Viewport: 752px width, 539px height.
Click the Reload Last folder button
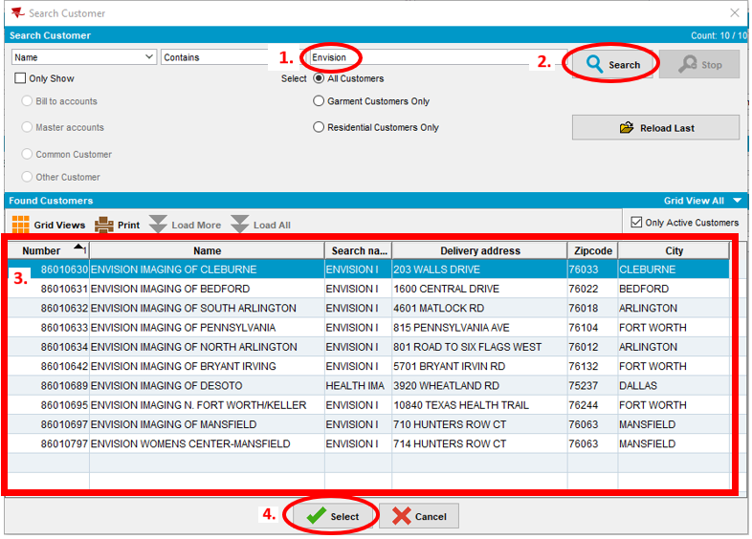coord(655,128)
